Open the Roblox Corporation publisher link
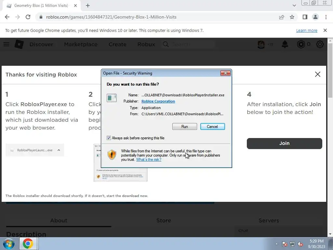 pos(158,101)
